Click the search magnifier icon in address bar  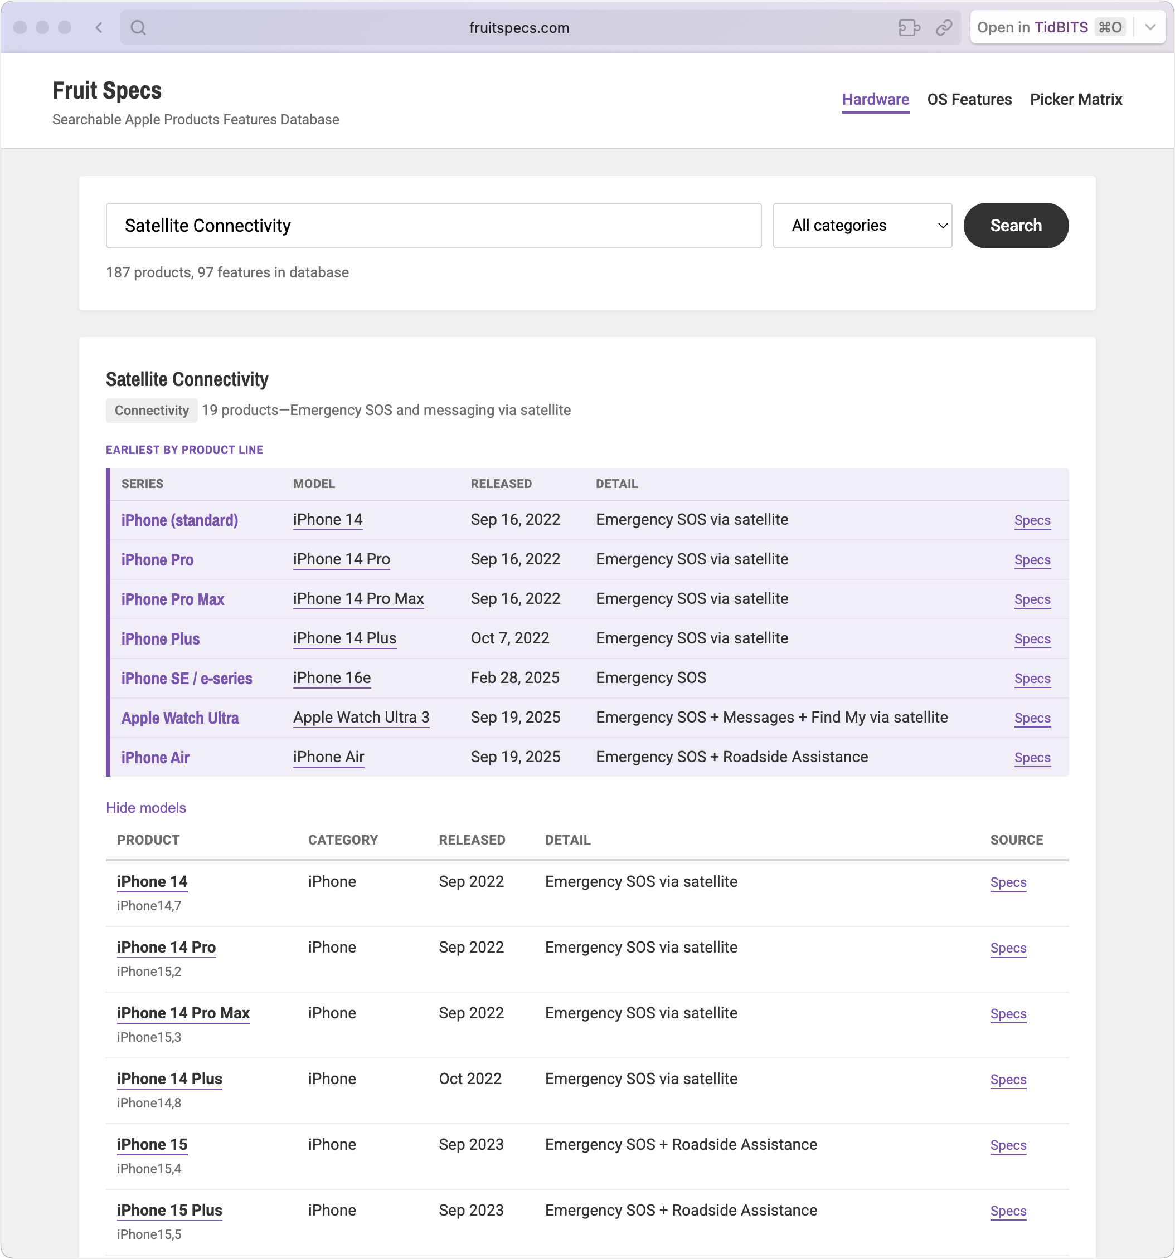click(x=138, y=27)
